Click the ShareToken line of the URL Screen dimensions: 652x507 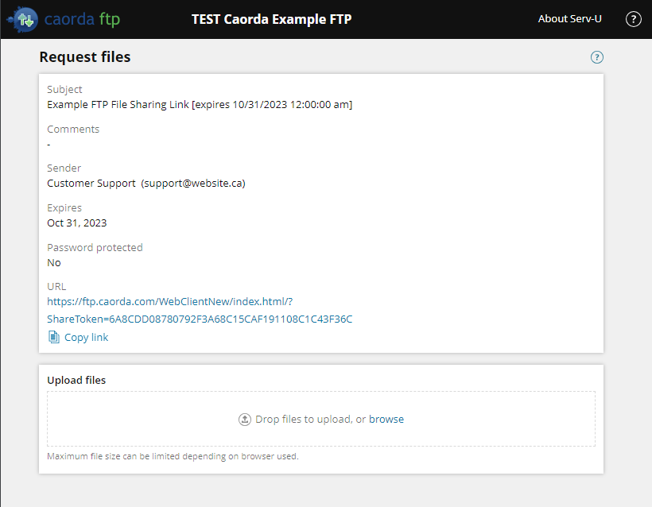click(200, 319)
